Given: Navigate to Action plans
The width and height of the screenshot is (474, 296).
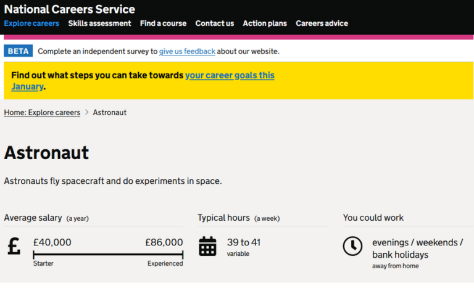Looking at the screenshot, I should click(265, 23).
